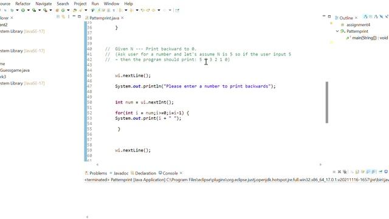Click the editor vertical scrollbar thumb
The height and width of the screenshot is (219, 389).
pos(327,102)
